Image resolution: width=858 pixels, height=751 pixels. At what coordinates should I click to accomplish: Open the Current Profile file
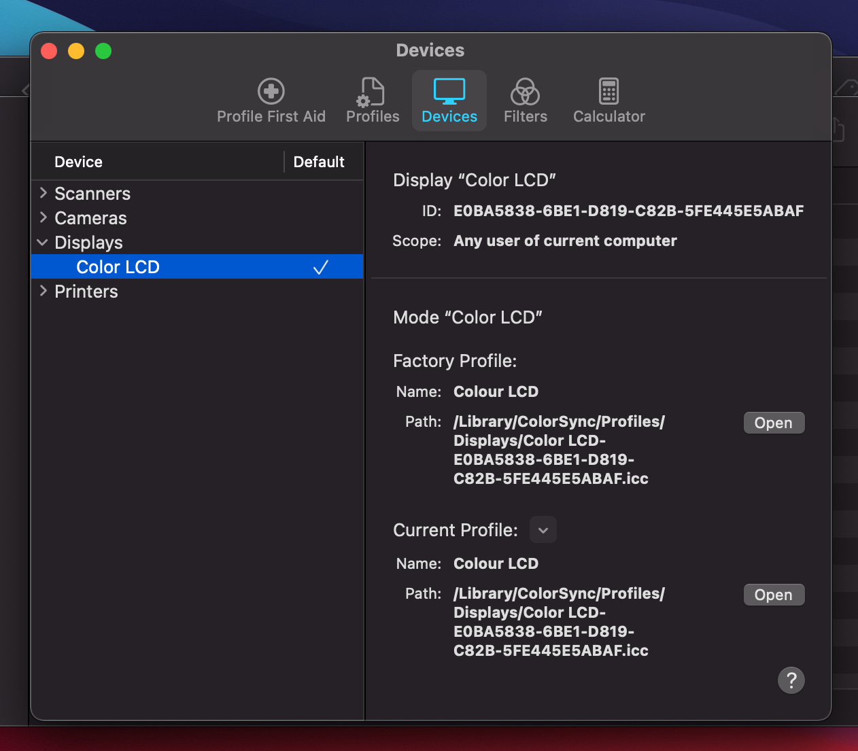(774, 595)
